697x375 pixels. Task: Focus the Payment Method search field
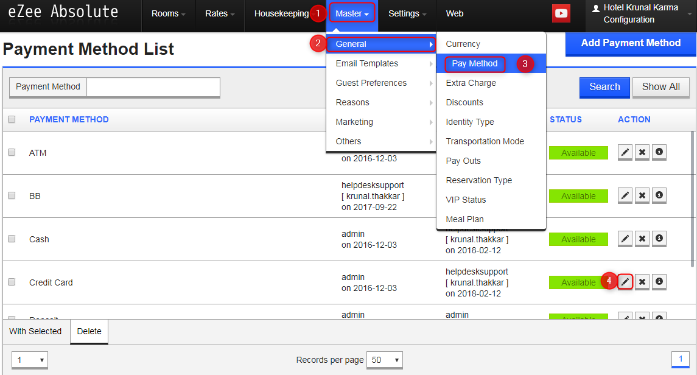pyautogui.click(x=153, y=87)
